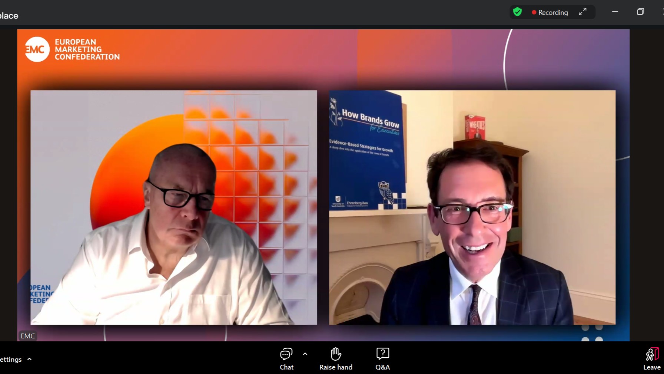Select the right speaker's video in suit

click(x=472, y=208)
